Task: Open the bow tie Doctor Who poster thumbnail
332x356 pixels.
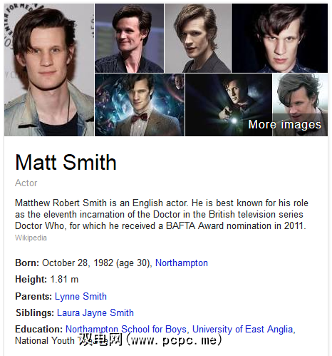Action: (x=140, y=105)
